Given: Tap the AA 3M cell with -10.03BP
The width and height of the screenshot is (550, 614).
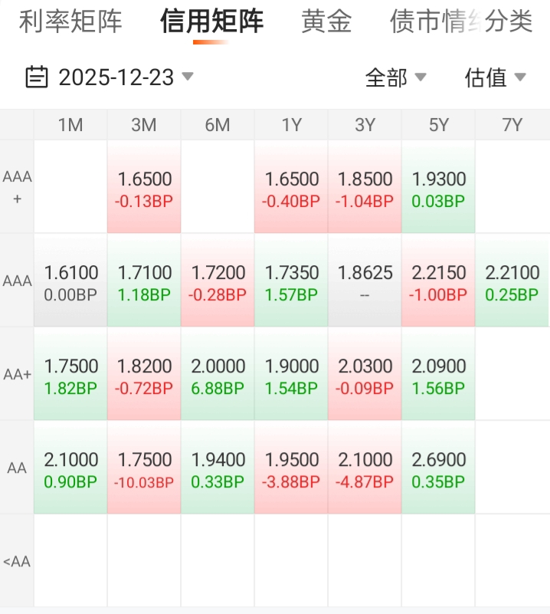Looking at the screenshot, I should 144,468.
